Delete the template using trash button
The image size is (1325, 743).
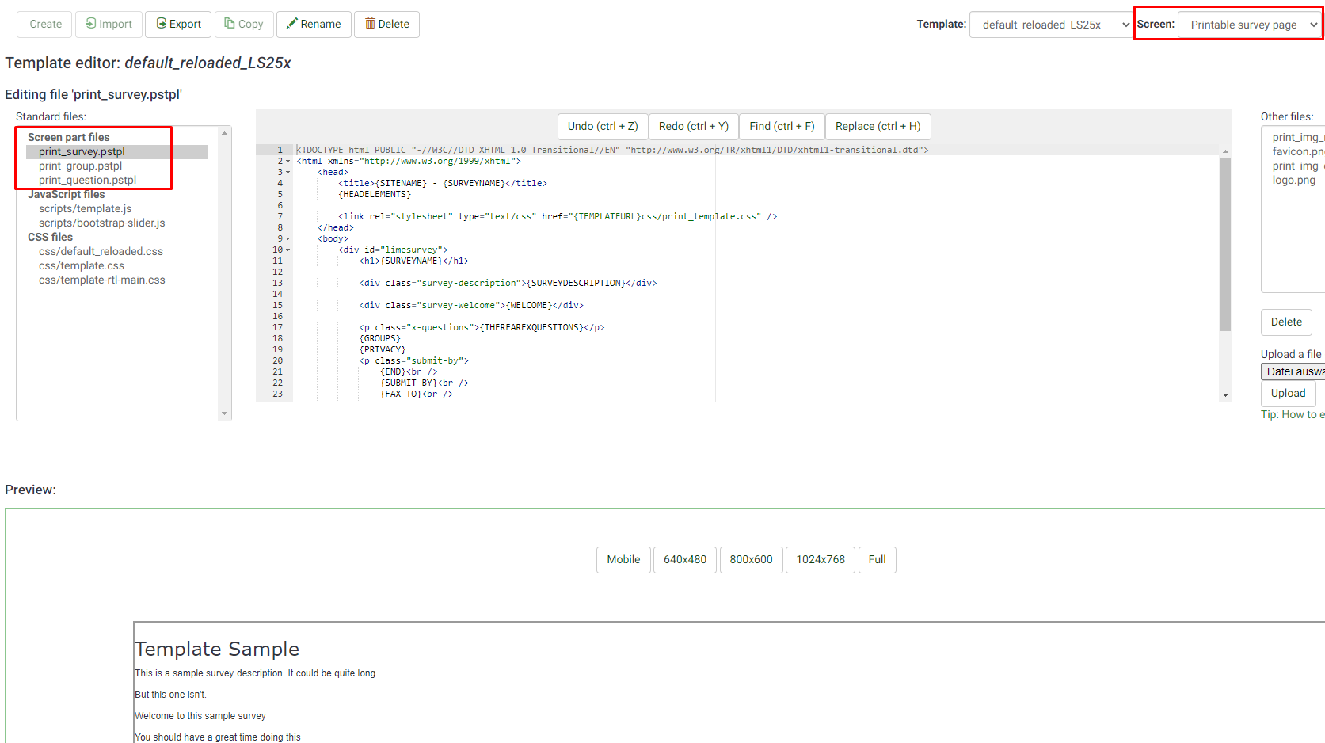click(x=386, y=25)
